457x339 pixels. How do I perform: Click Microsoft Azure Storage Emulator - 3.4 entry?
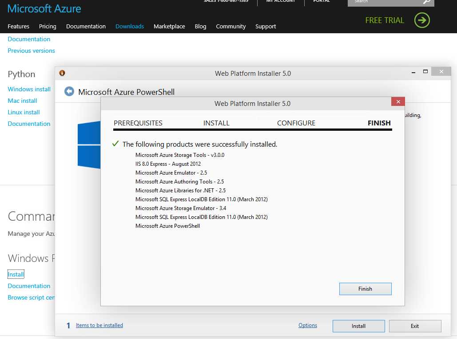click(181, 208)
